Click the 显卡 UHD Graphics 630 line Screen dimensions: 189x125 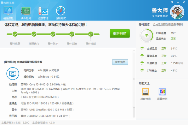pyautogui.click(x=43, y=110)
